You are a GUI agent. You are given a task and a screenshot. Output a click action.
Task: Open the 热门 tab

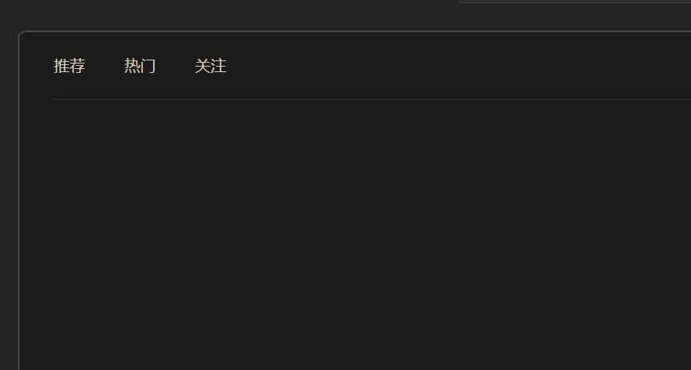click(x=140, y=66)
